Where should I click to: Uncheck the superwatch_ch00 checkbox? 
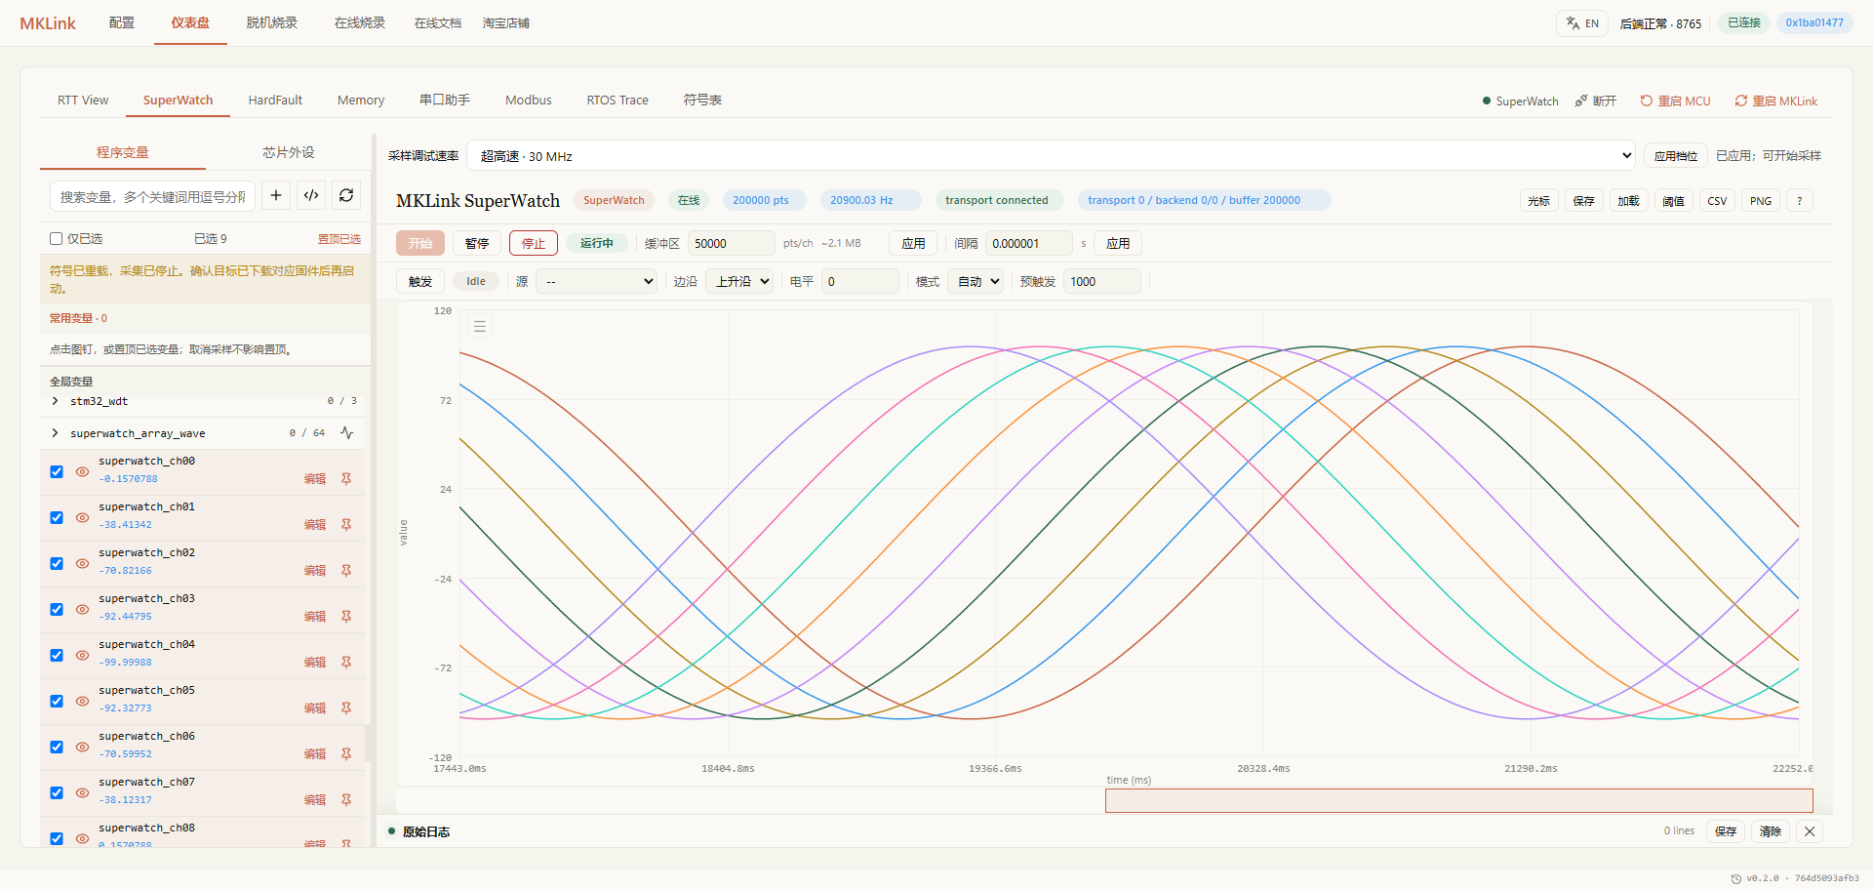[57, 472]
